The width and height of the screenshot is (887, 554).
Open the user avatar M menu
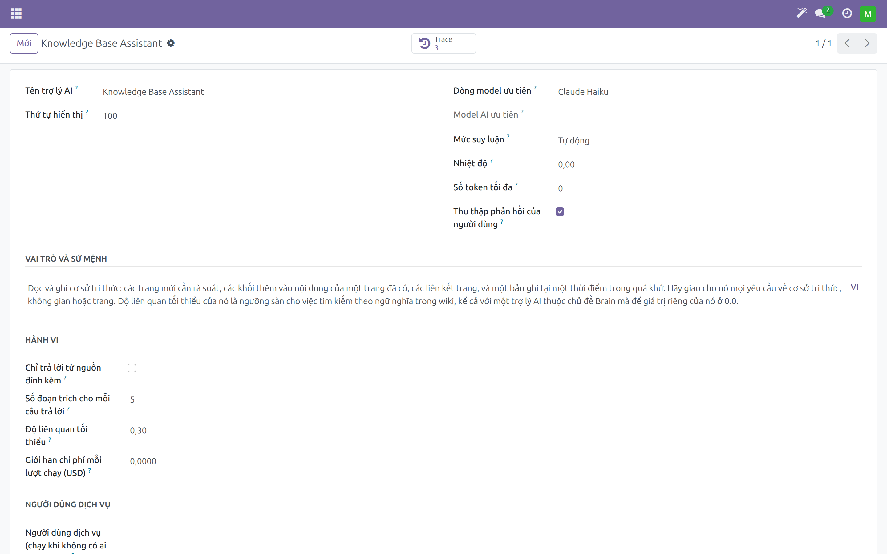tap(868, 14)
